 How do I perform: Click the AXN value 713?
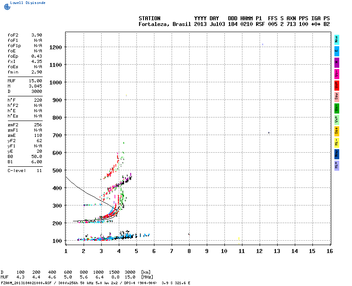point(291,24)
